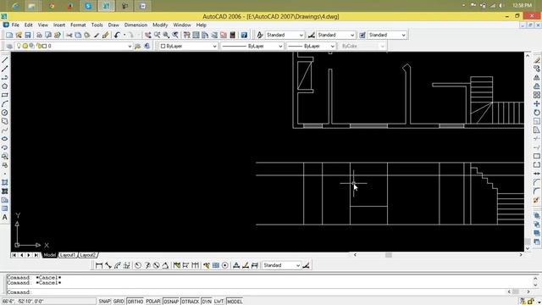This screenshot has height=305, width=542.
Task: Select the Ellipse tool in Draw toolbar
Action: click(5, 139)
